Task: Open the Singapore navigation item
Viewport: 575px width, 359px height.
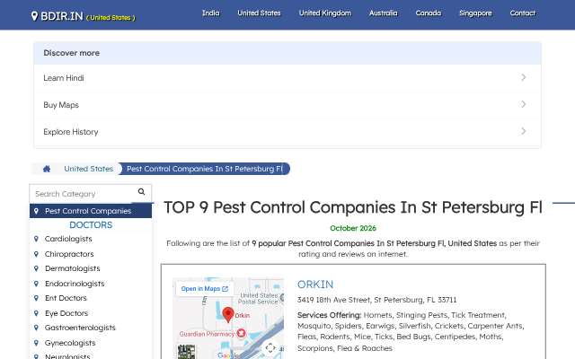Action: 475,13
